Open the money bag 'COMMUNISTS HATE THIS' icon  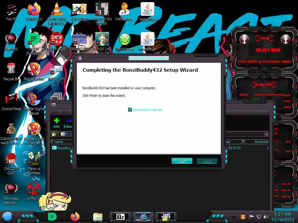tap(11, 134)
